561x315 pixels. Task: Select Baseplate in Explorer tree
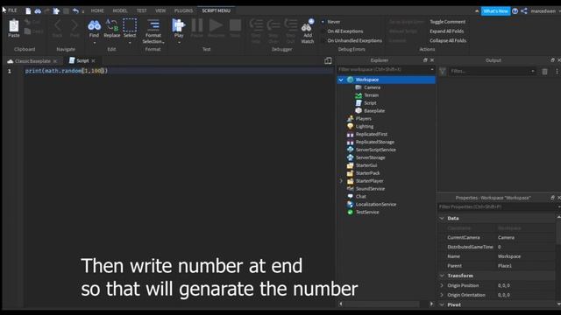pos(374,111)
